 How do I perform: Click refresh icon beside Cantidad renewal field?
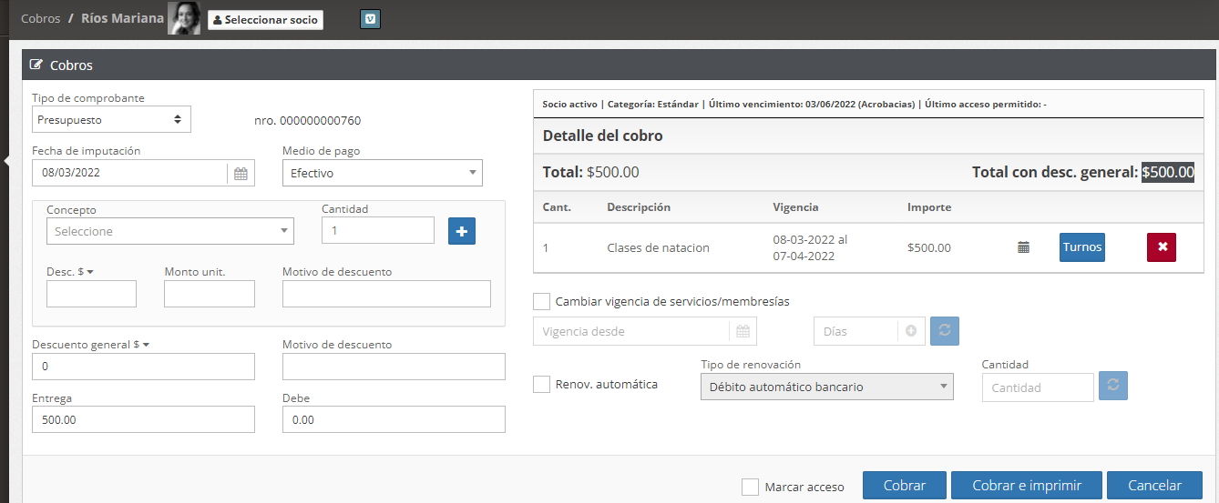pyautogui.click(x=1112, y=387)
